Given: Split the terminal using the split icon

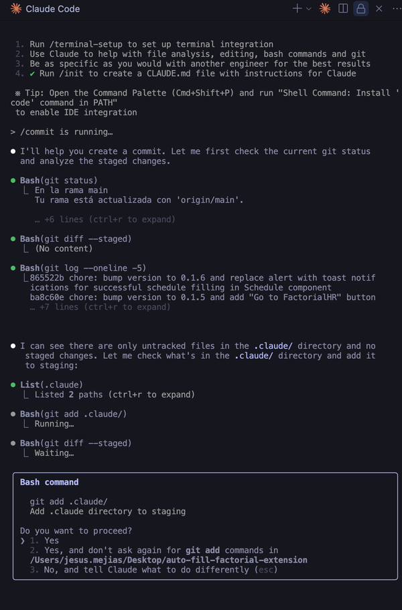Looking at the screenshot, I should click(343, 9).
